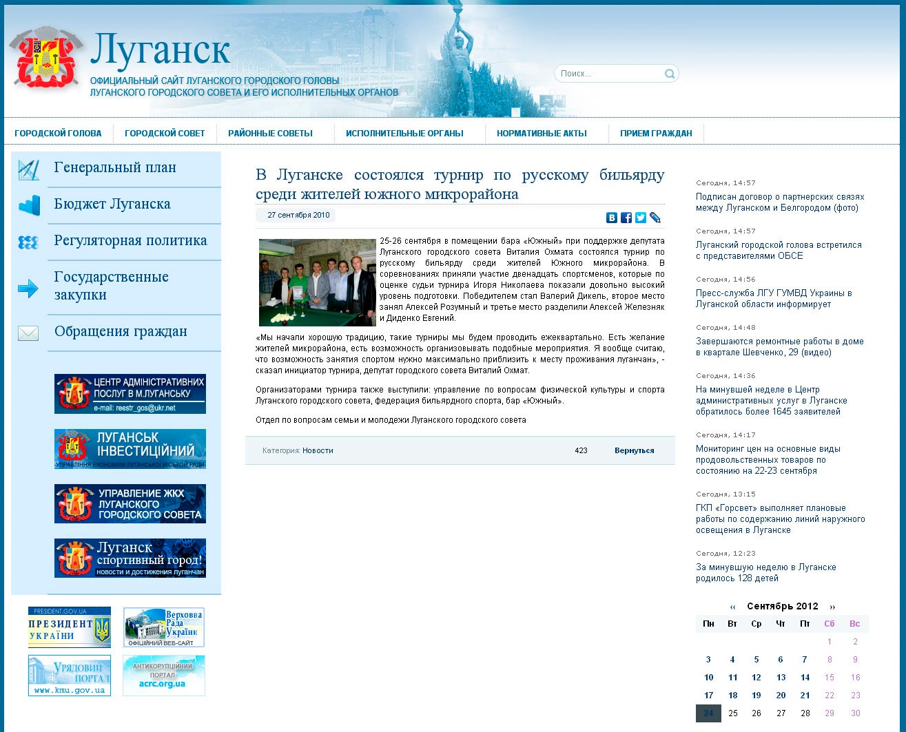This screenshot has height=732, width=906.
Task: Open news about 1645 заявителей
Action: [x=772, y=401]
